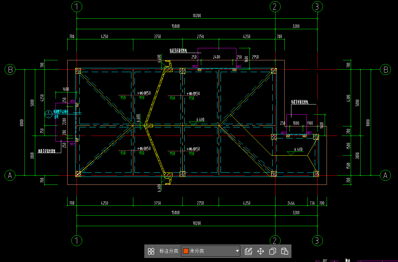This screenshot has width=398, height=262.
Task: Click the 6.400 elevation label
Action: coord(298,149)
